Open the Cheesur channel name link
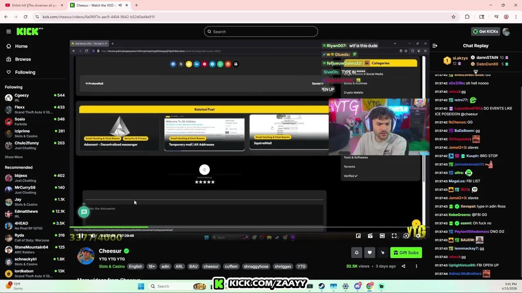 coord(110,251)
